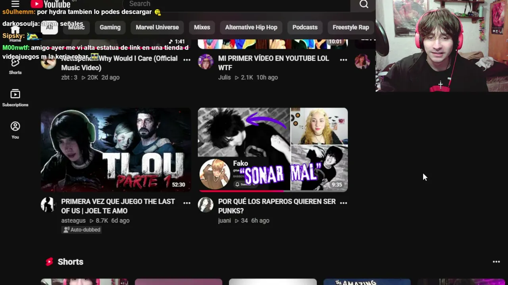Select the Podcasts filter chip
508x285 pixels.
pyautogui.click(x=305, y=27)
